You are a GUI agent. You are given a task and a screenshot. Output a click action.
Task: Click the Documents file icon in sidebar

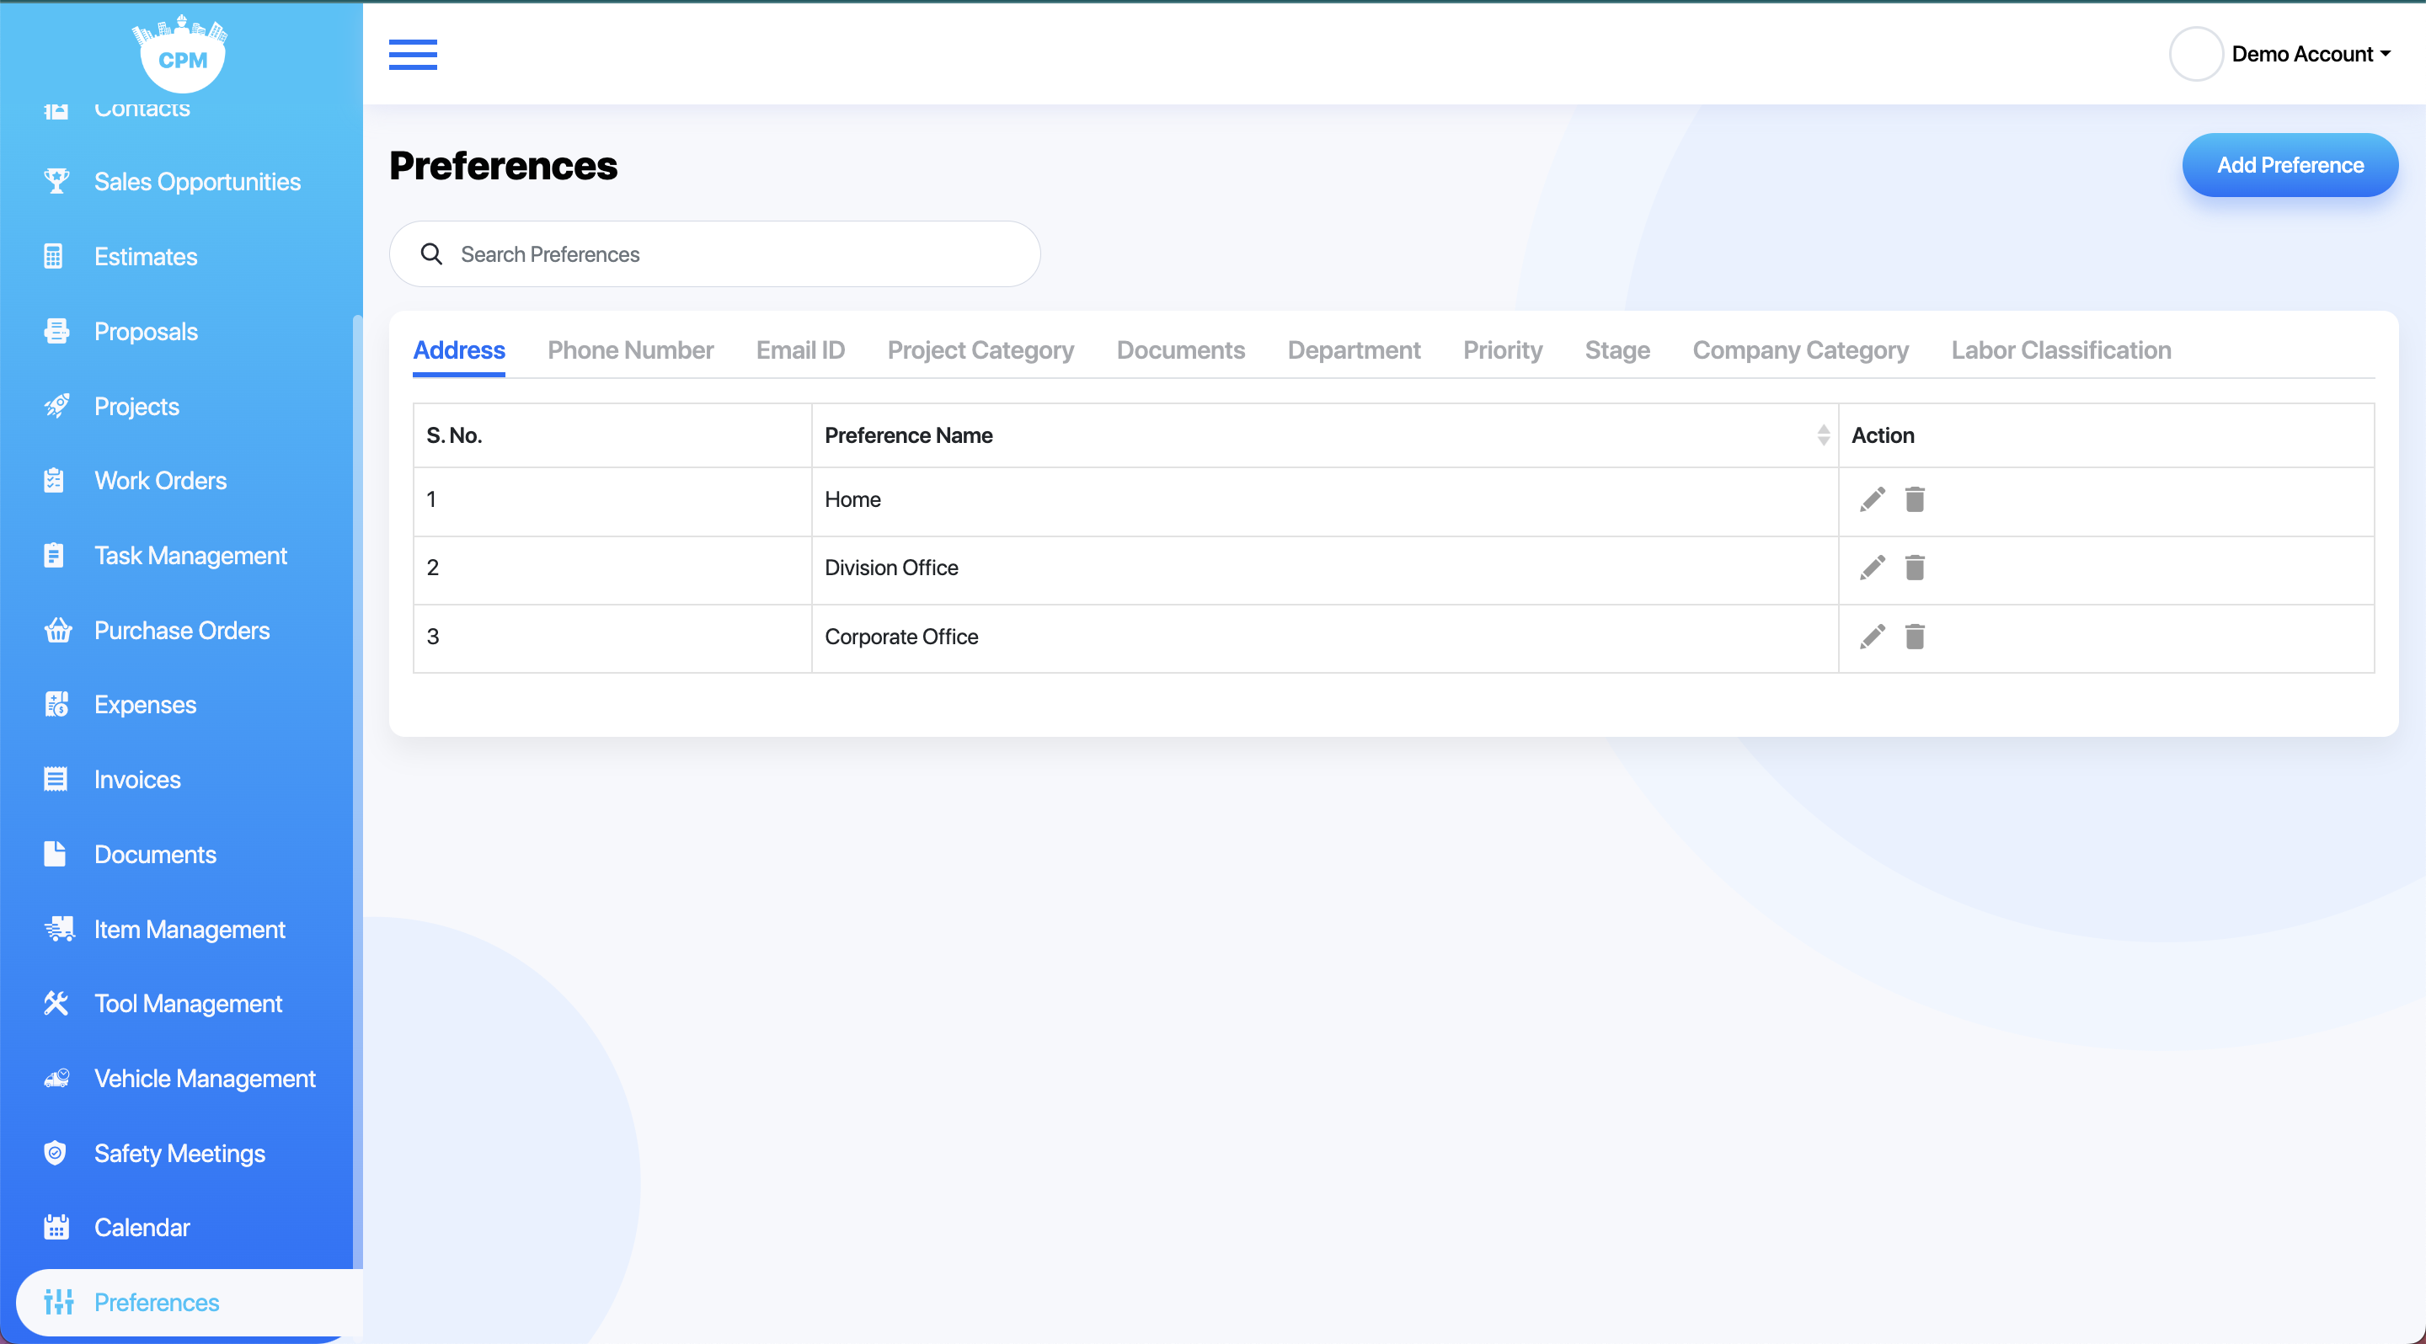55,854
